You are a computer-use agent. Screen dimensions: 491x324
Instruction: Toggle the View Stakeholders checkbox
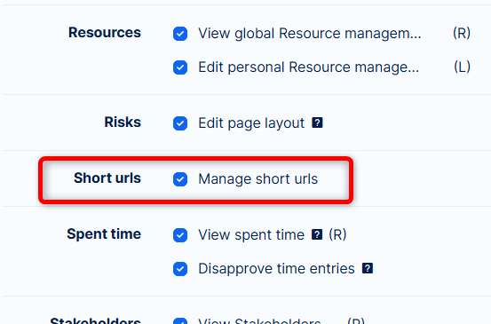pos(180,321)
